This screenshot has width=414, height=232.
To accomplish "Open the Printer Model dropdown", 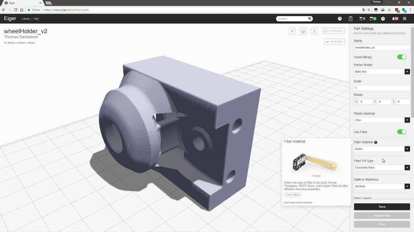I will tap(382, 71).
